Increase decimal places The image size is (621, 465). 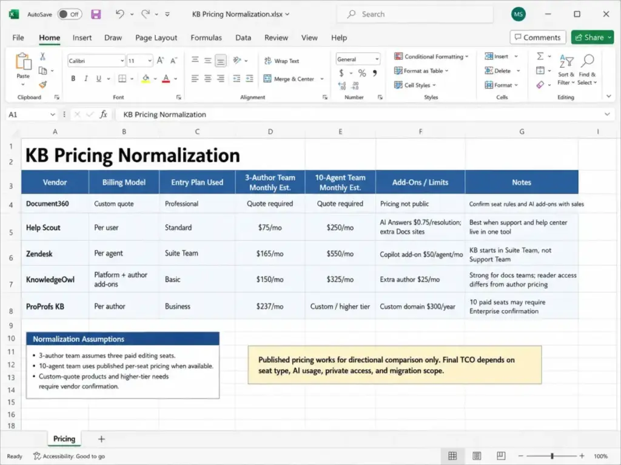(342, 85)
